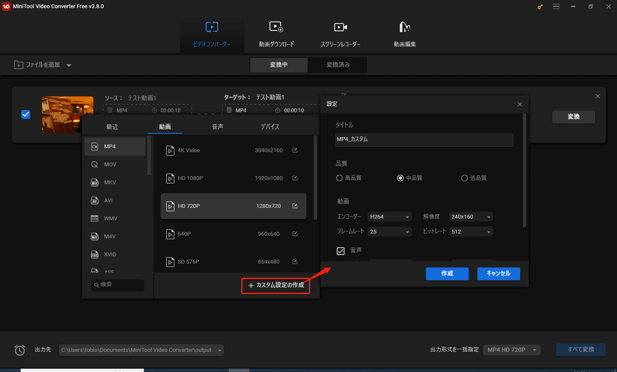This screenshot has width=617, height=372.
Task: Click the add file button label
Action: tap(43, 65)
